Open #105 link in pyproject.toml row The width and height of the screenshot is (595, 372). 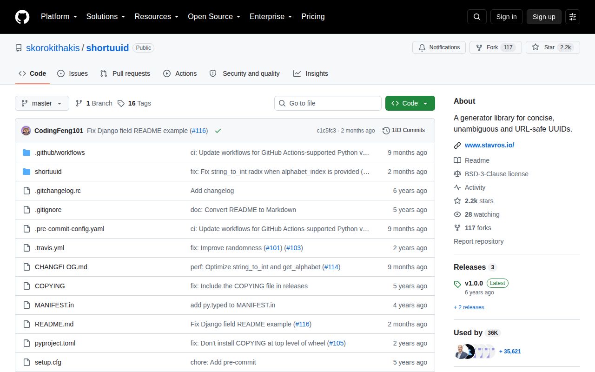(337, 343)
